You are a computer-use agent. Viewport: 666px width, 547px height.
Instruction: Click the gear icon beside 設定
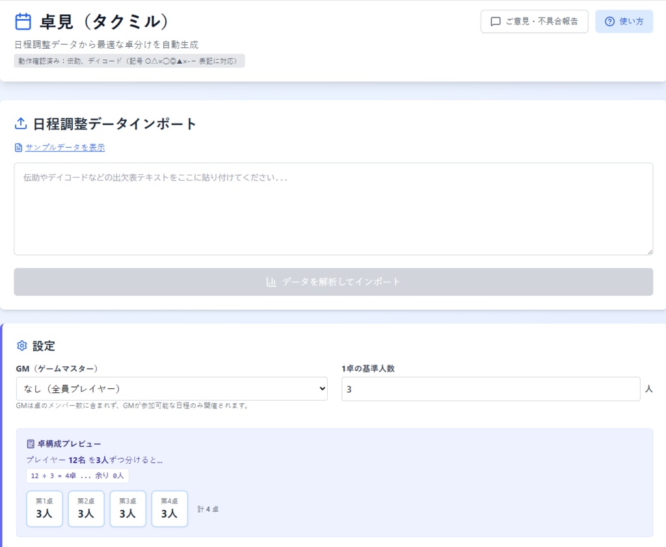[20, 345]
